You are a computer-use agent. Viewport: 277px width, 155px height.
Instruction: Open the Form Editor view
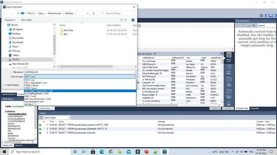pyautogui.click(x=229, y=70)
